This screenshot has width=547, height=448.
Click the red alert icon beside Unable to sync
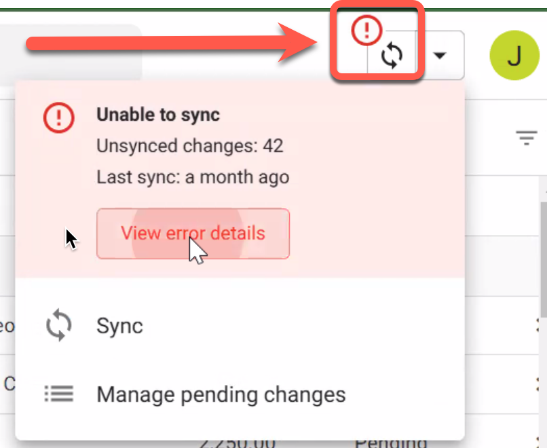tap(58, 117)
